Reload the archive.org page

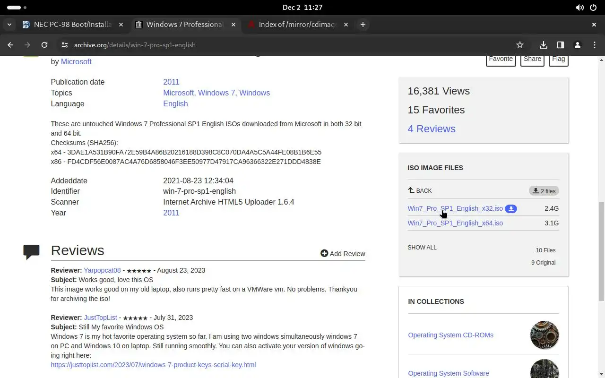44,45
